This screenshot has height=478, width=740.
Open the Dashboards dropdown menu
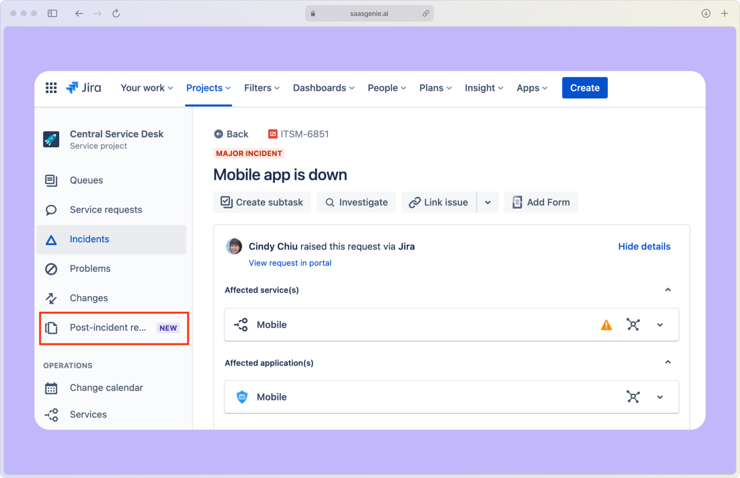324,88
